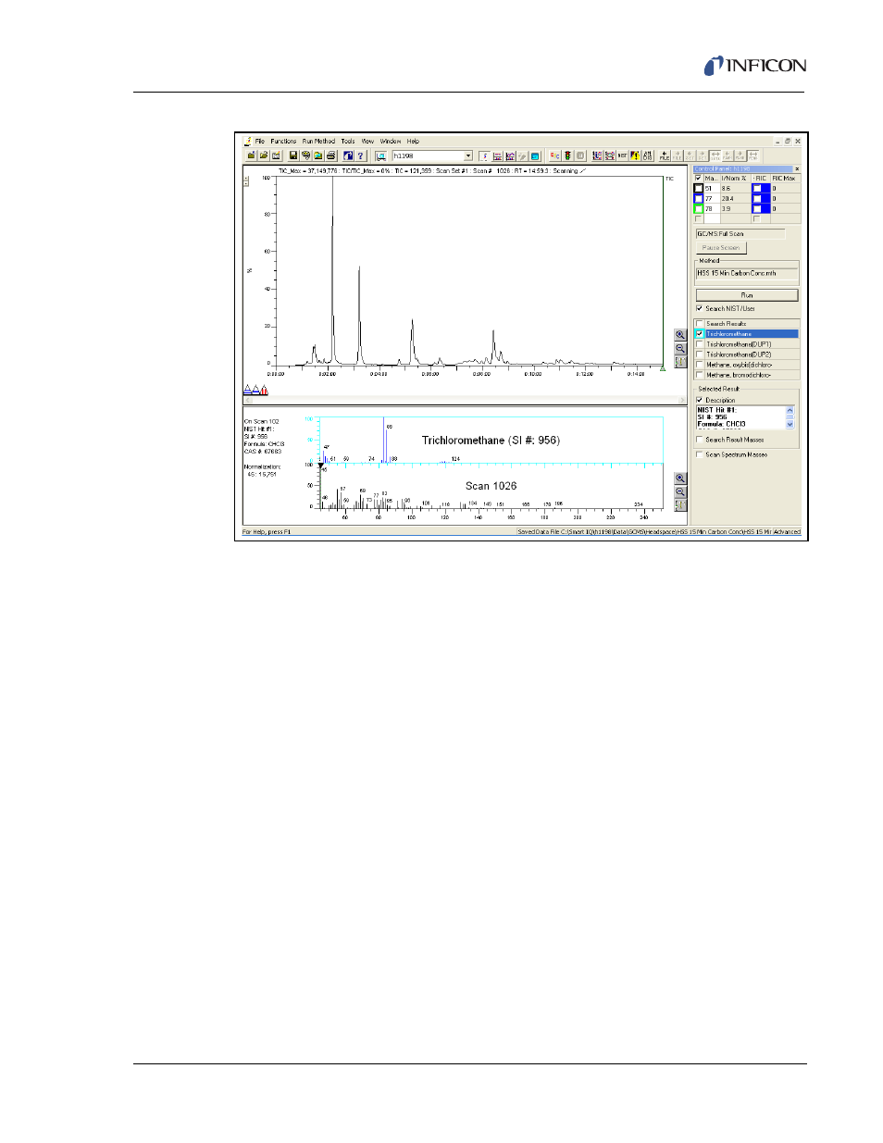Click the mass 77 value cell
883x1143 pixels.
[x=712, y=198]
